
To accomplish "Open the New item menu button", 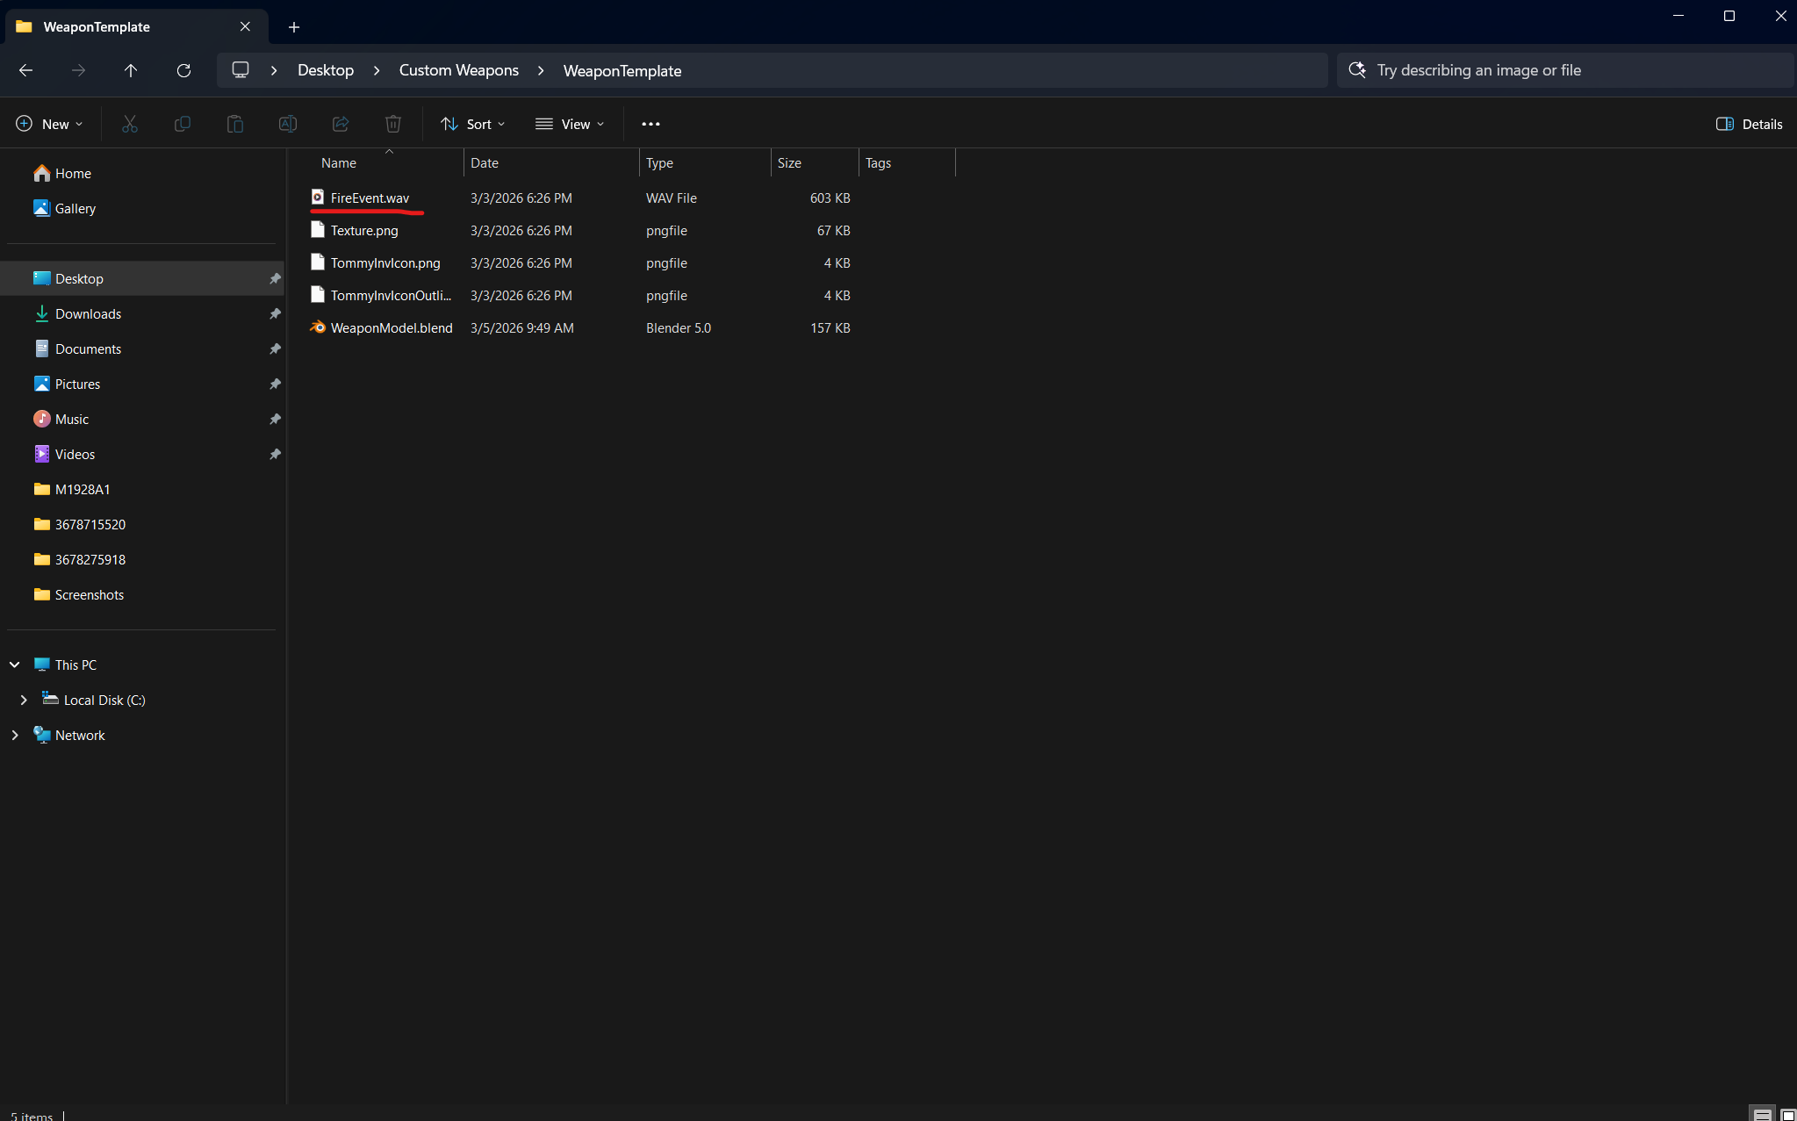I will 49,124.
